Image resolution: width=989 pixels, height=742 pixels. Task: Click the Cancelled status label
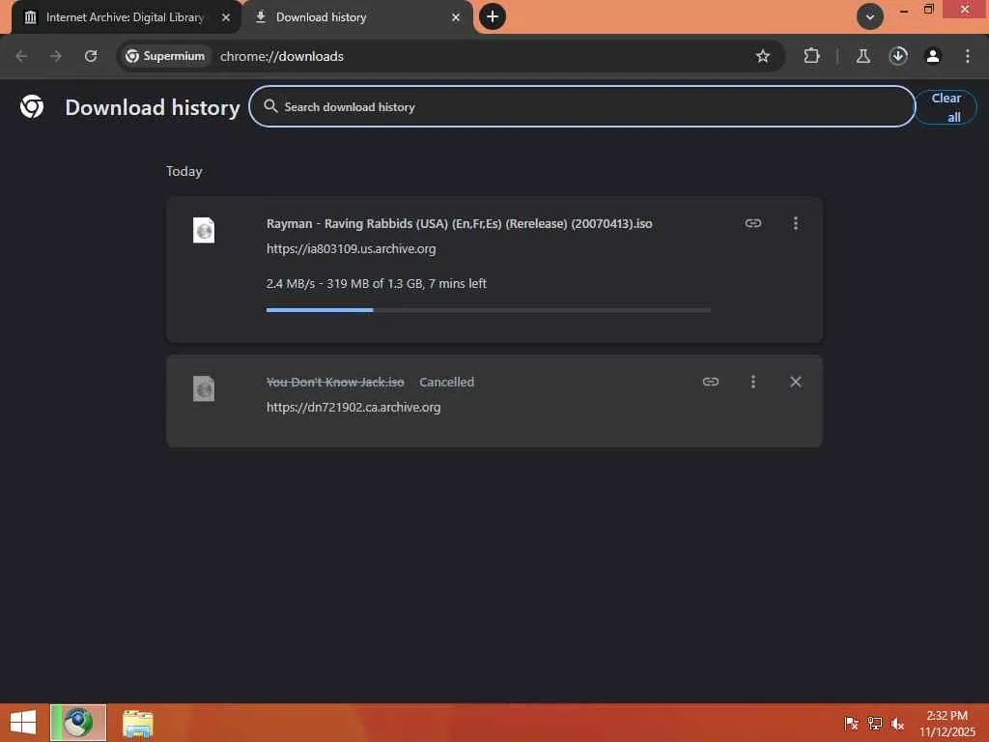(446, 383)
